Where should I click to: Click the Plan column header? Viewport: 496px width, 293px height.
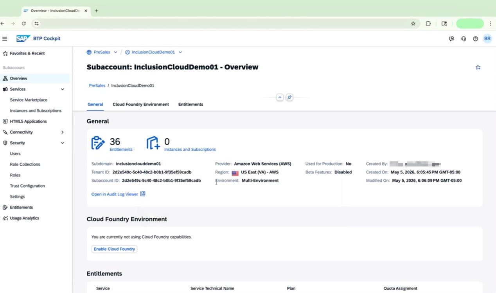(x=291, y=288)
